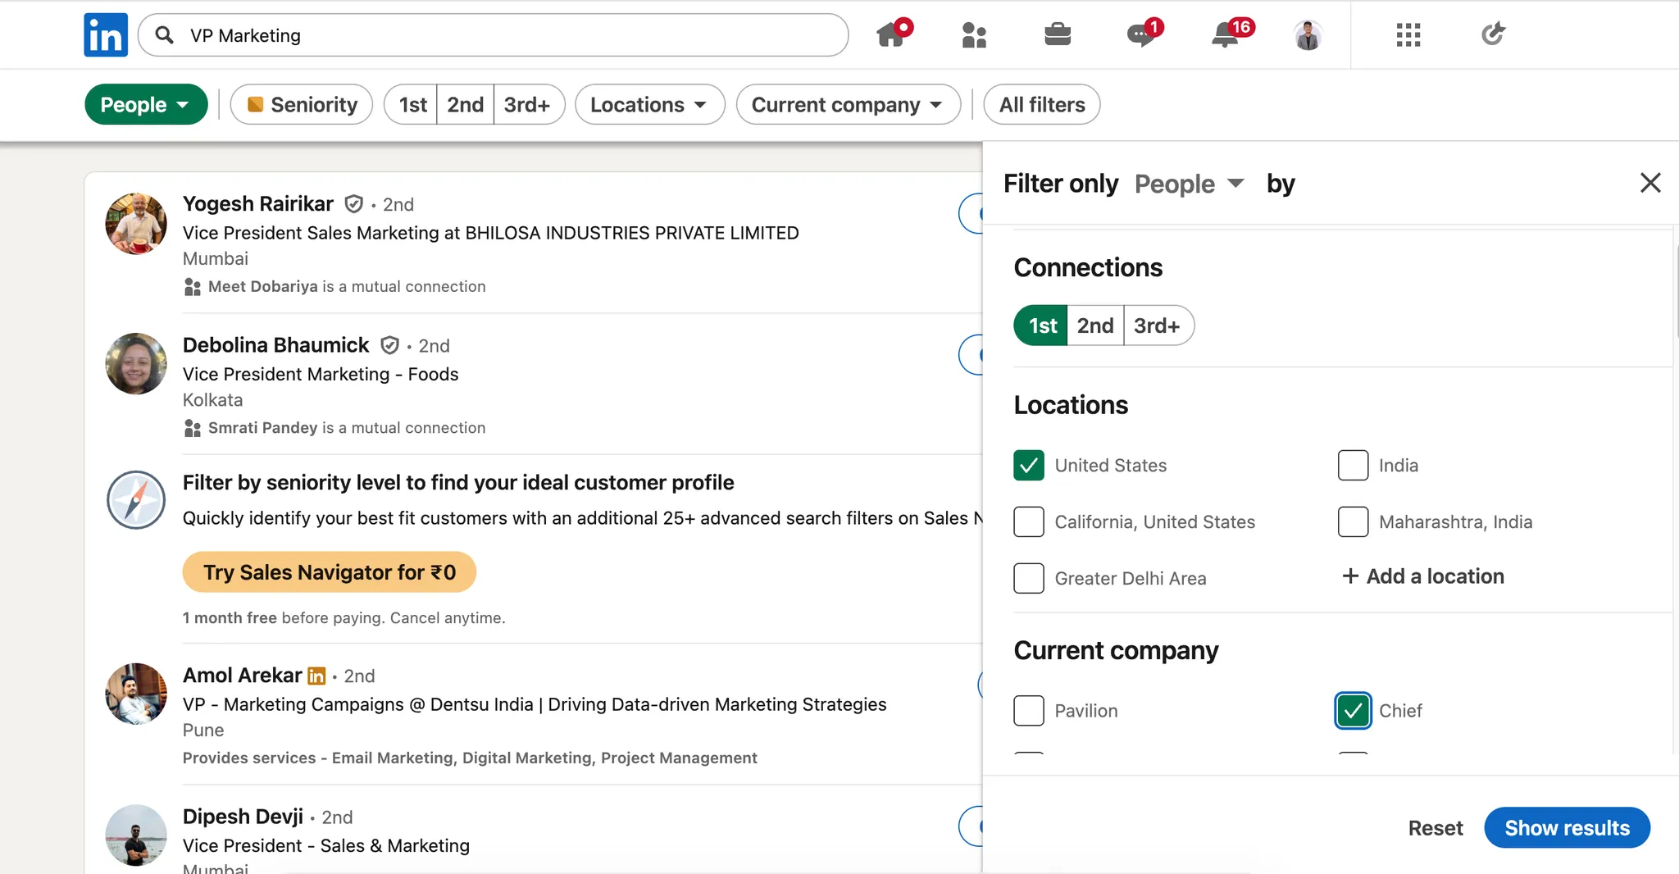Open the My Network icon
Viewport: 1679px width, 874px height.
973,34
